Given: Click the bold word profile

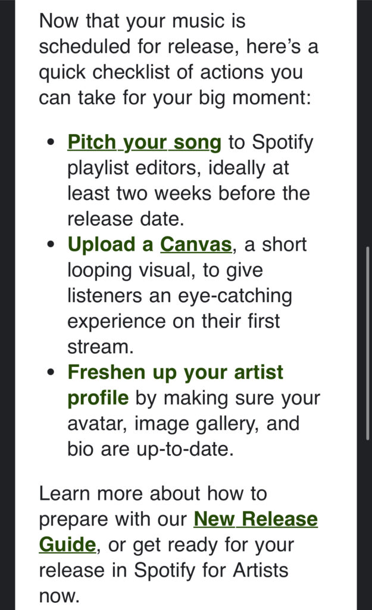Looking at the screenshot, I should tap(98, 399).
